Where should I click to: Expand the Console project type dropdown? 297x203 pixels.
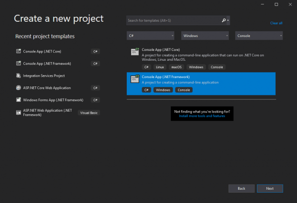tap(258, 36)
